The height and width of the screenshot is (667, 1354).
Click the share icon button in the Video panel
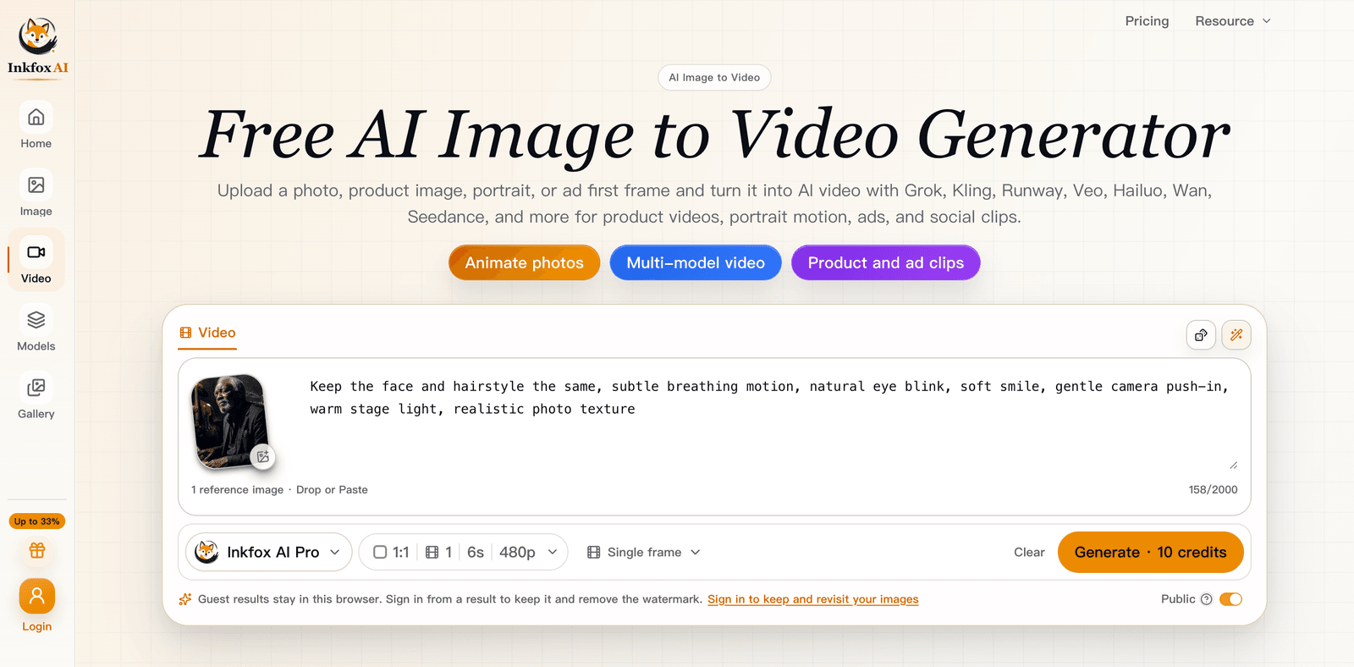[x=1201, y=335]
